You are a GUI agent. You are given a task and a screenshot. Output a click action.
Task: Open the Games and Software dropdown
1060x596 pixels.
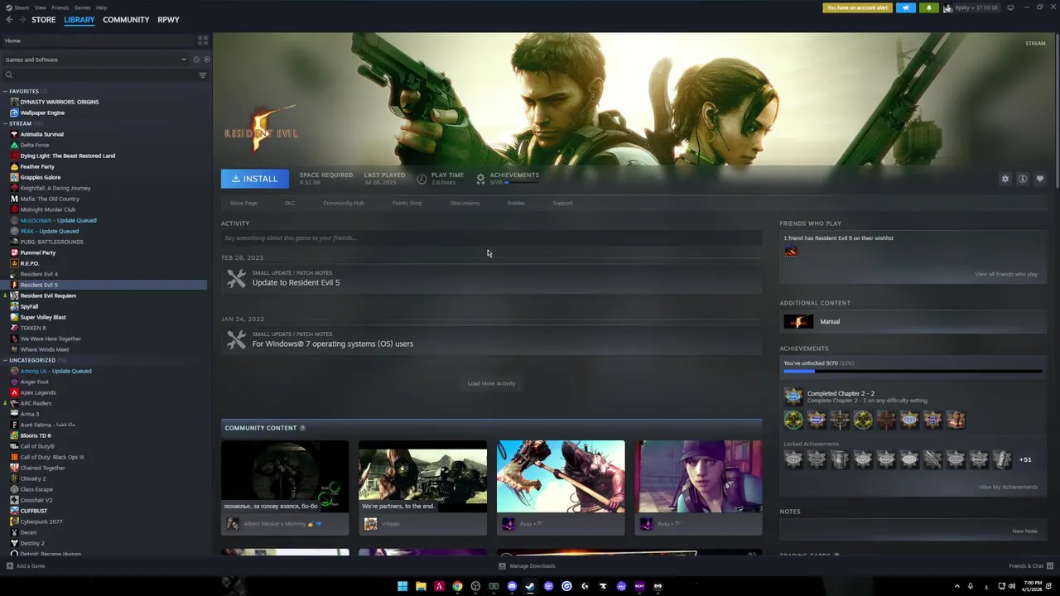95,60
